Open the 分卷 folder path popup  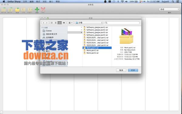tap(89, 23)
